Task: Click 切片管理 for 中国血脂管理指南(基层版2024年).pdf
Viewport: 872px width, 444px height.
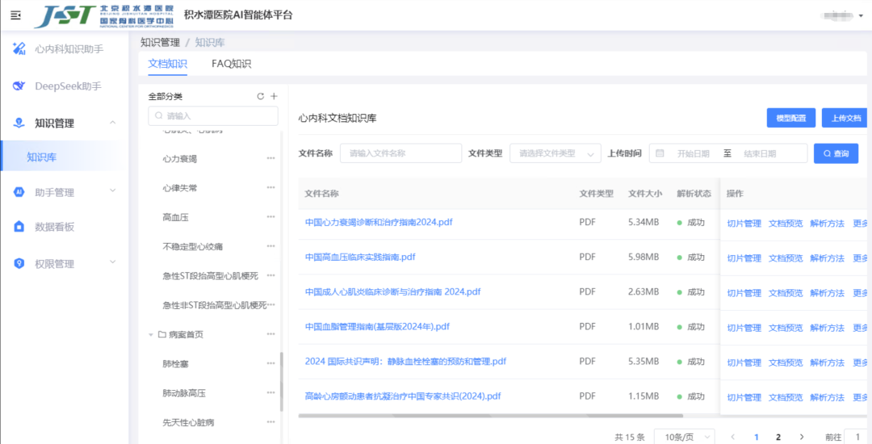Action: pyautogui.click(x=744, y=328)
